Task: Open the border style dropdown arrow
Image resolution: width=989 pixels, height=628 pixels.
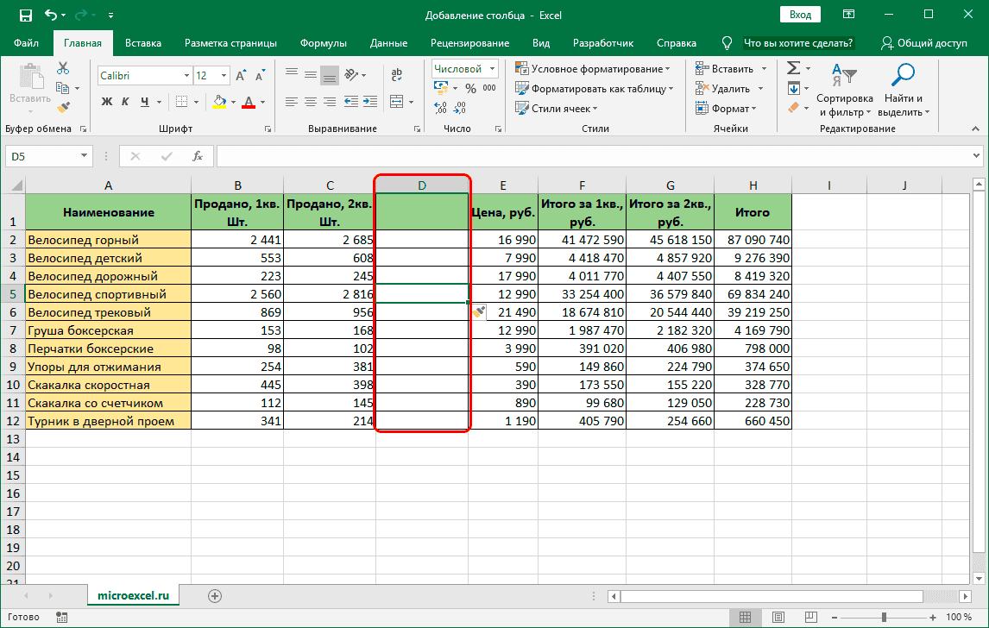Action: (x=196, y=102)
